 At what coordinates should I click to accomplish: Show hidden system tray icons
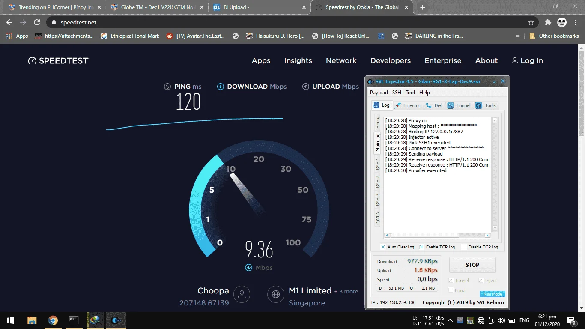pyautogui.click(x=450, y=320)
